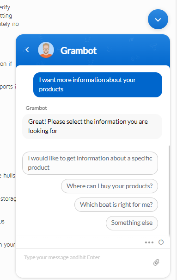
Task: Click the word 'products' in the sent bubble
Action: click(51, 89)
